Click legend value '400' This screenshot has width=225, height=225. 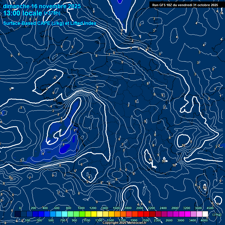pos(45,208)
